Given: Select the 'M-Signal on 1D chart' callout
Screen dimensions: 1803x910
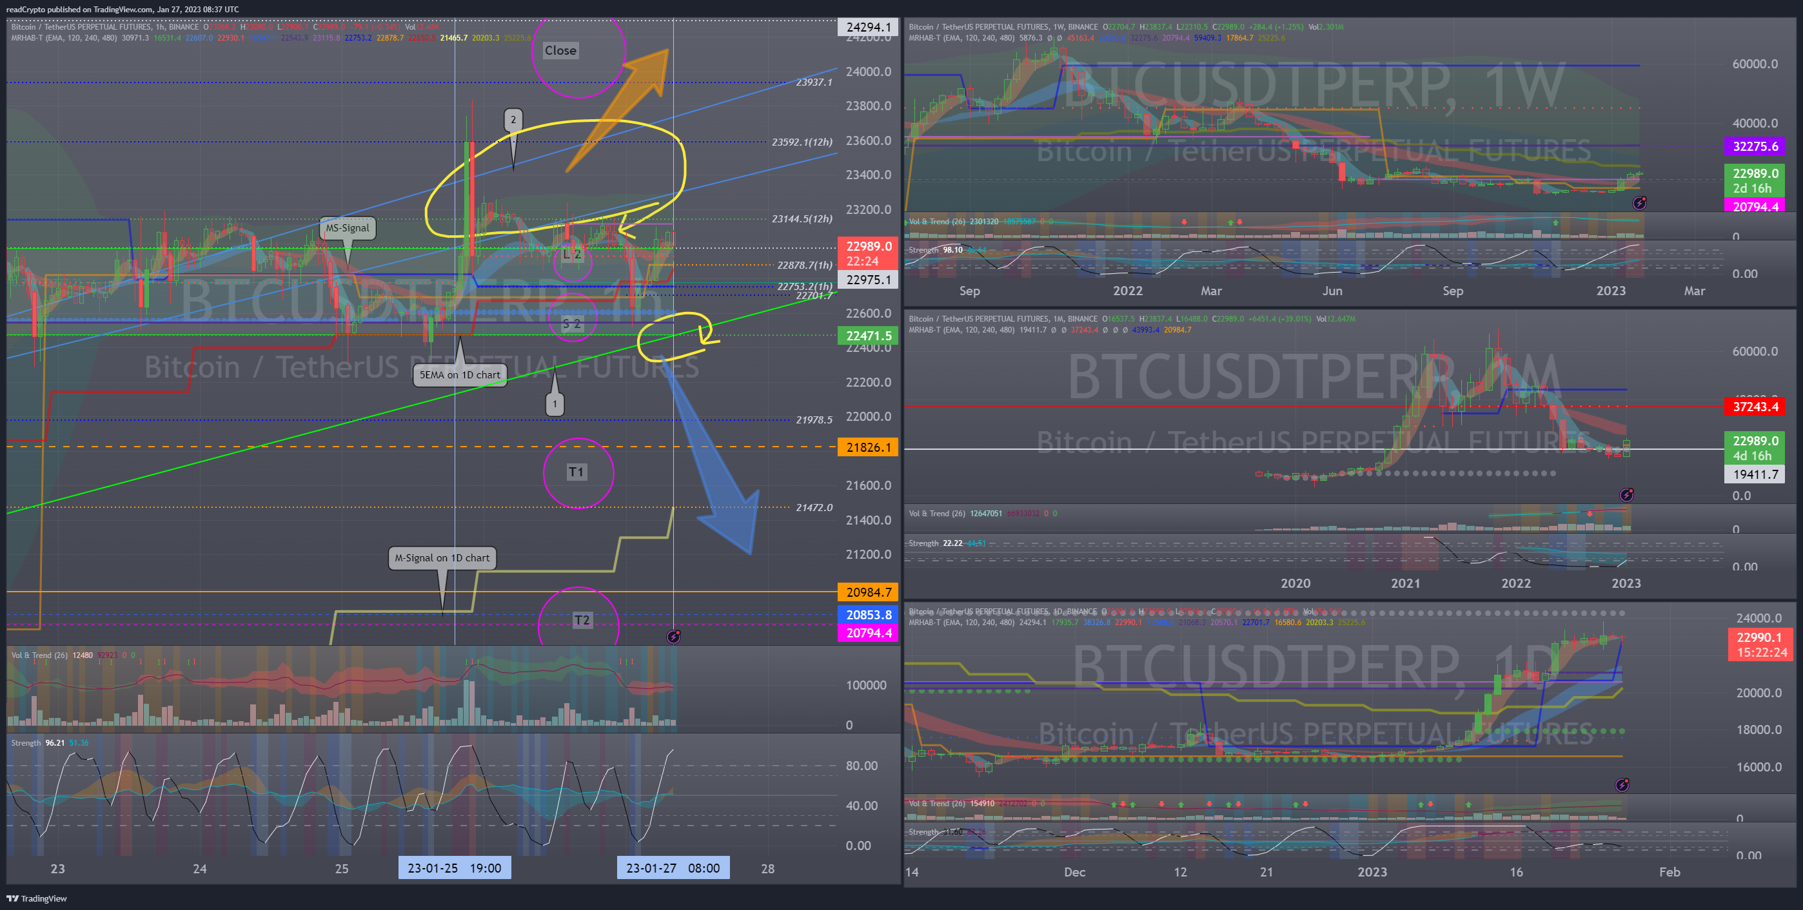Looking at the screenshot, I should [442, 558].
